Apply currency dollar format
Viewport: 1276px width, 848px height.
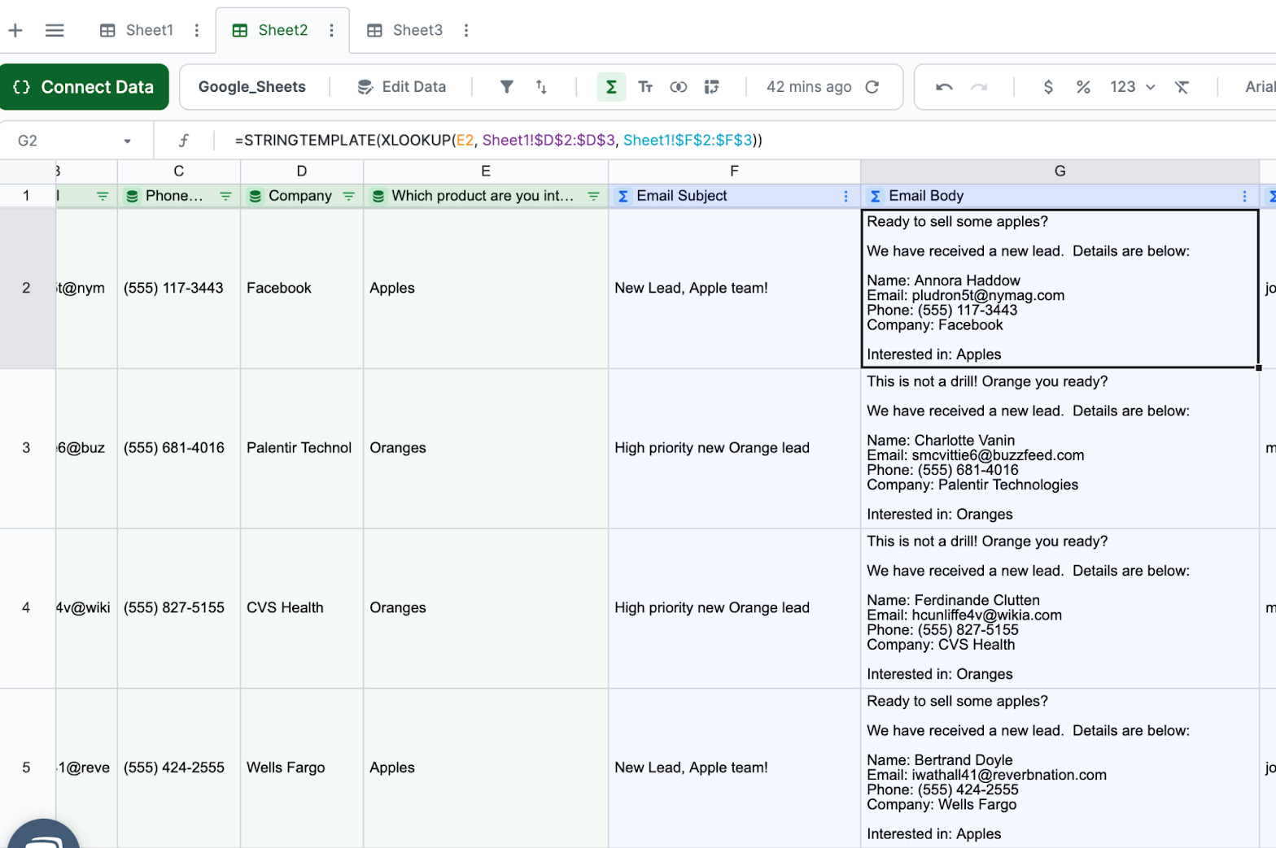(1048, 87)
